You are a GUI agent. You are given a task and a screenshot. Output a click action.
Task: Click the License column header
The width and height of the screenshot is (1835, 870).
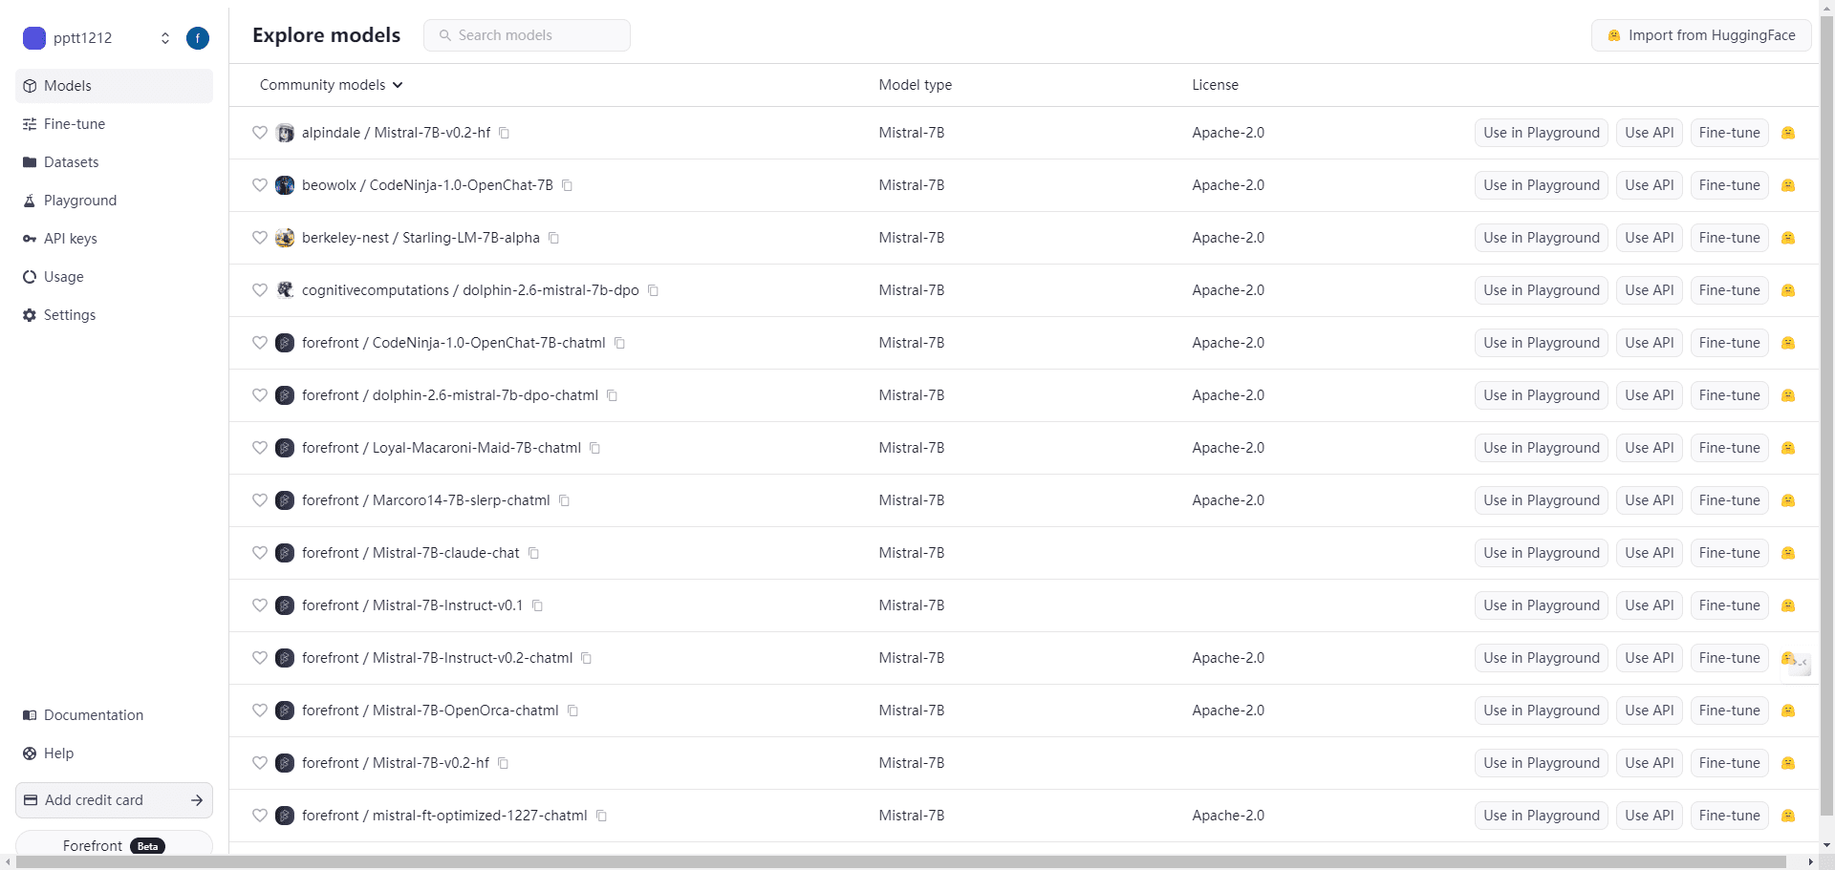(1215, 85)
